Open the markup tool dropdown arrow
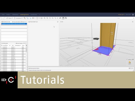 pyautogui.click(x=35, y=18)
